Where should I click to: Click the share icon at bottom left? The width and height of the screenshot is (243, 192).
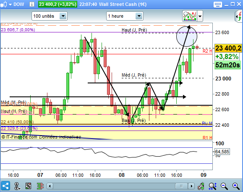[x=5, y=186]
